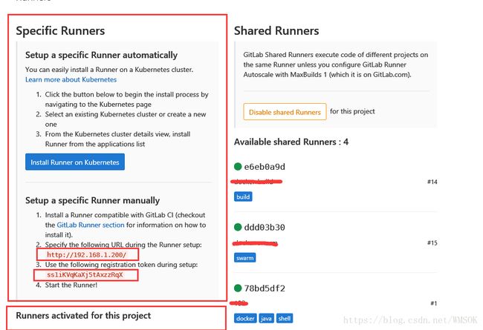Viewport: 483px width, 330px height.
Task: Open the GitLab Runner section link
Action: click(x=91, y=225)
